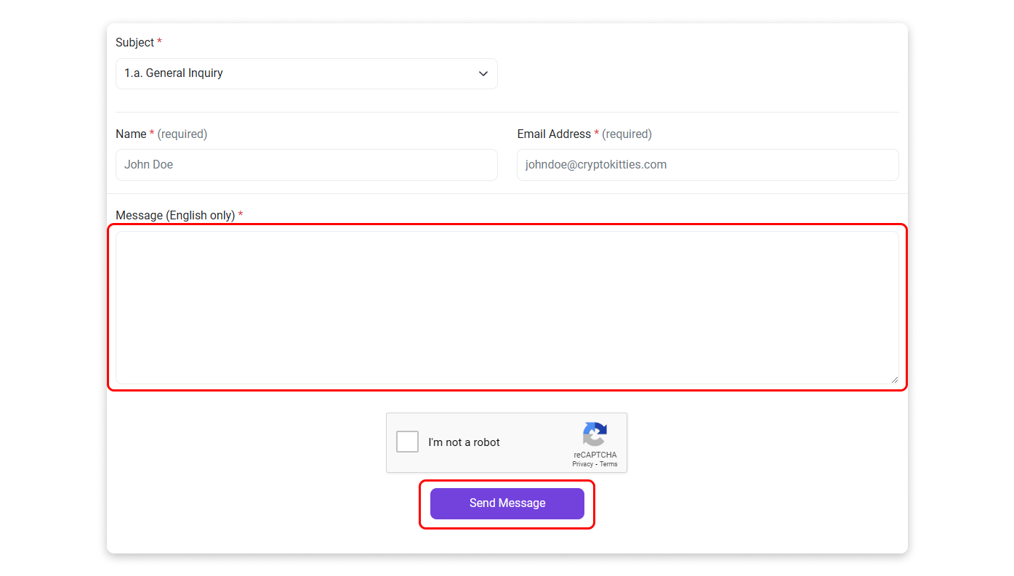Tick the "I'm not a robot" checkbox
Viewport: 1014px width, 576px height.
(x=407, y=442)
